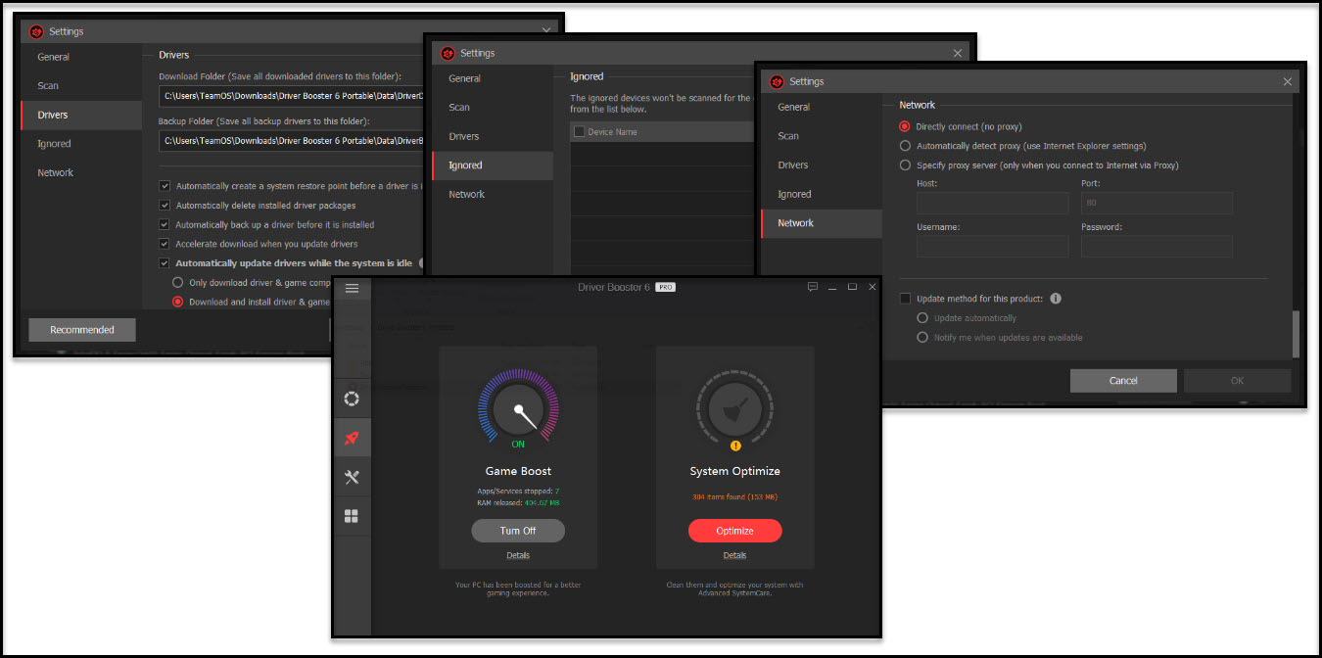Click the PRO badge beside Driver Booster 6
1322x658 pixels.
point(665,287)
